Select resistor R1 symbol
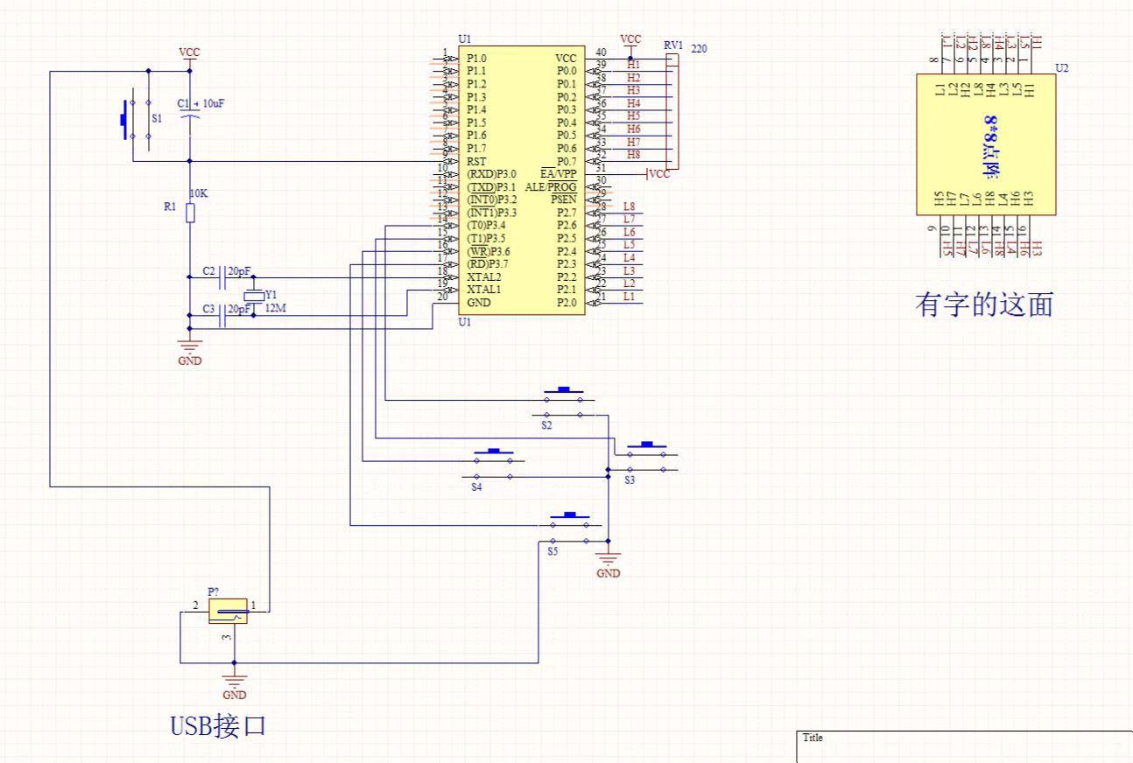1133x763 pixels. (x=190, y=213)
